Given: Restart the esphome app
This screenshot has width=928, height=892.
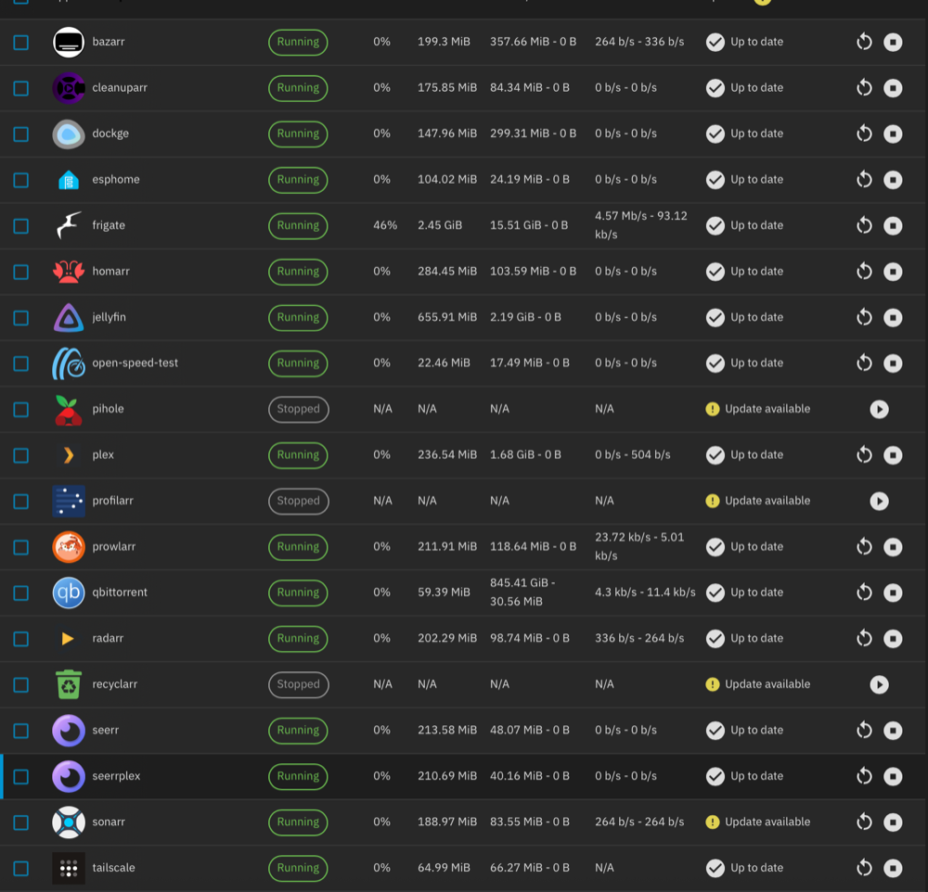Looking at the screenshot, I should [864, 180].
